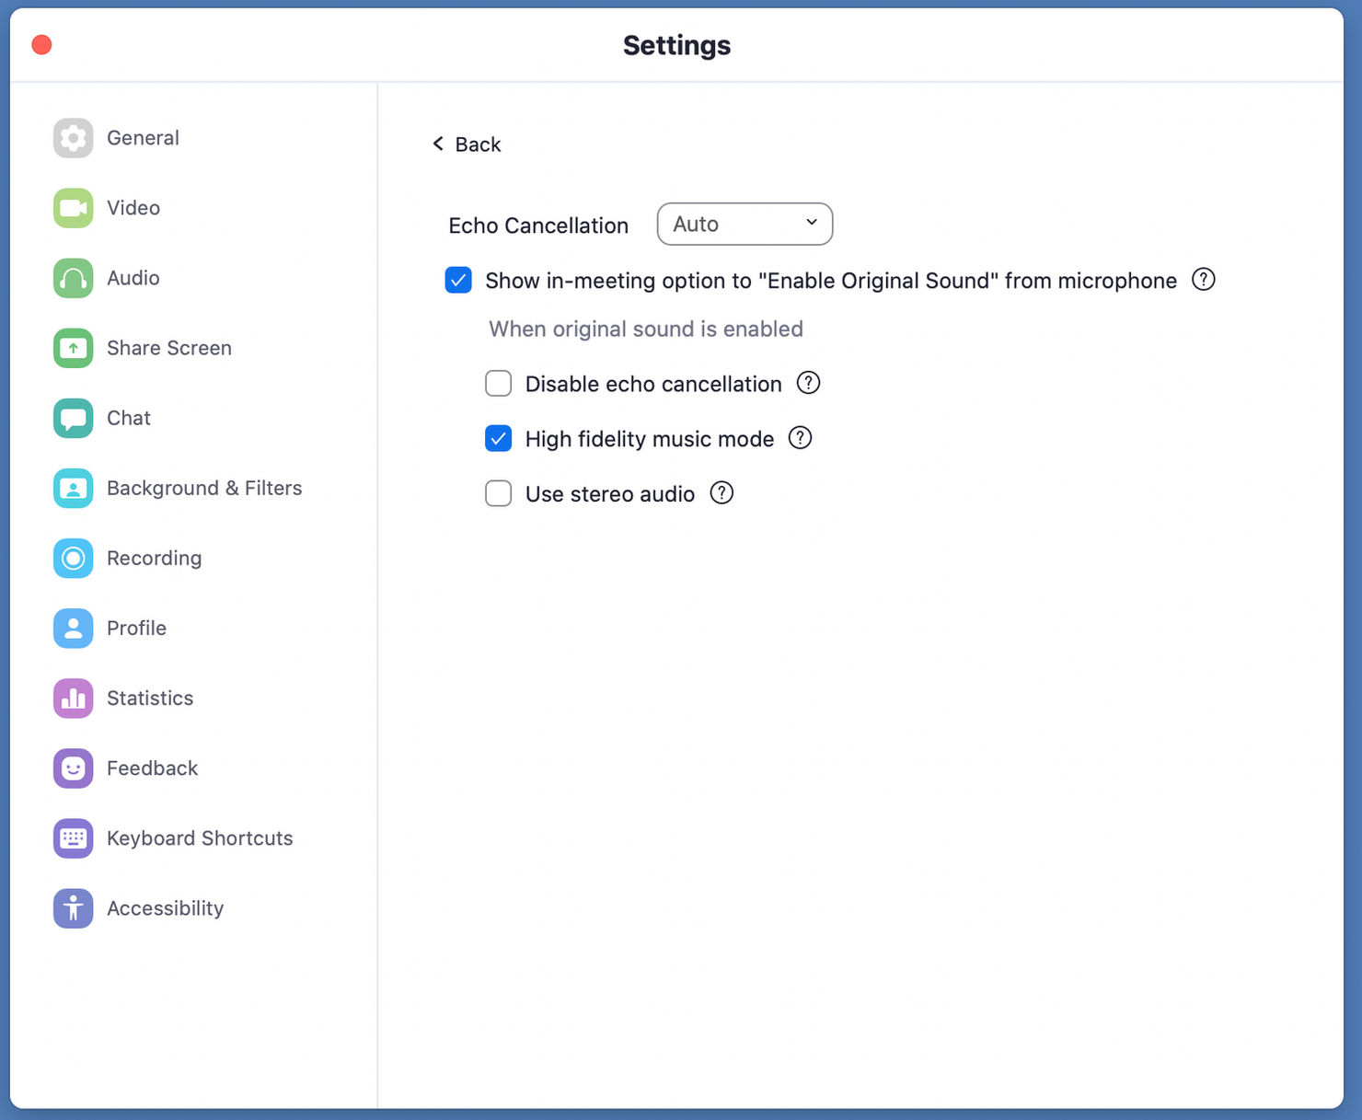The height and width of the screenshot is (1120, 1362).
Task: Open the Echo Cancellation Auto dropdown
Action: 744,224
